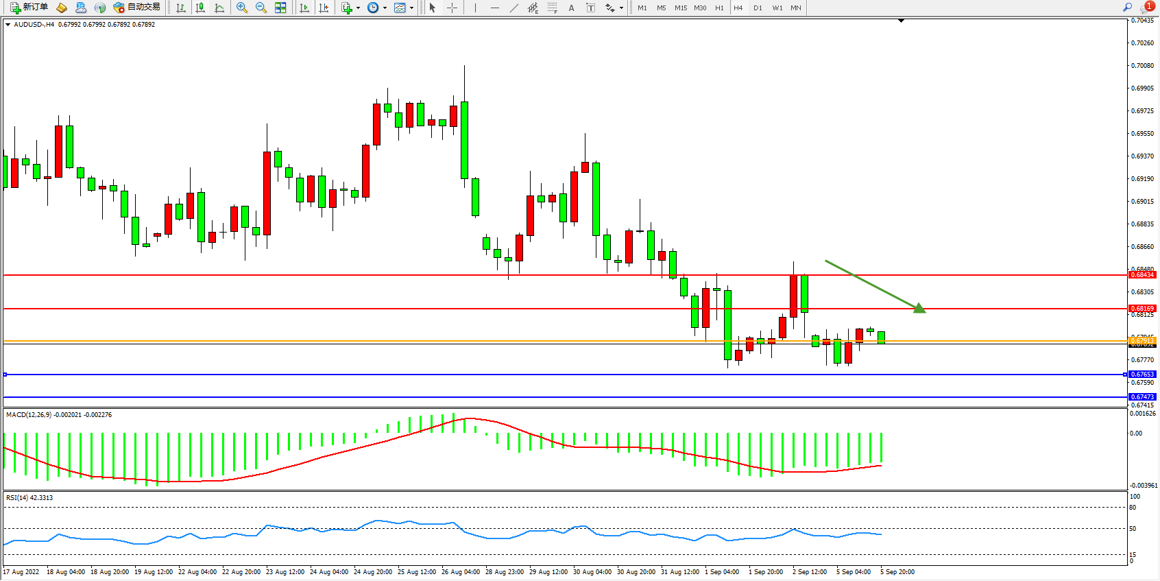The width and height of the screenshot is (1160, 581).
Task: Switch to the M15 timeframe
Action: [x=680, y=8]
